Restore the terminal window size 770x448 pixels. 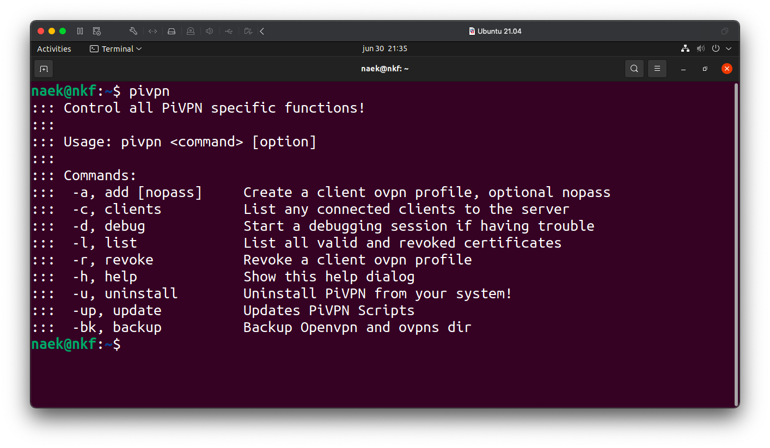pos(705,69)
